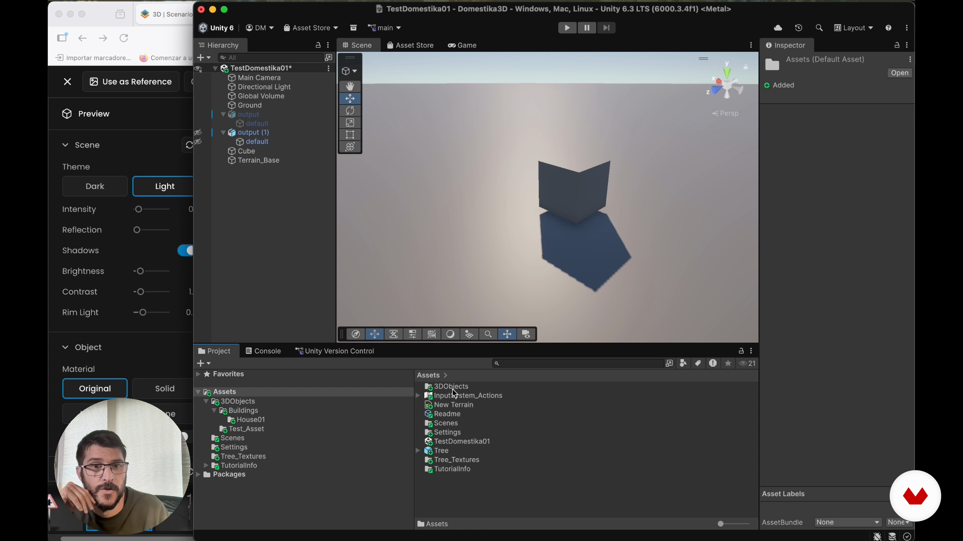Open search by log type icon
Screen dimensions: 963x541
(x=713, y=363)
